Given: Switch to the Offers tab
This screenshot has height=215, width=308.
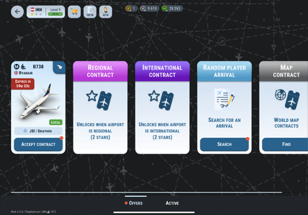Looking at the screenshot, I should coord(135,203).
